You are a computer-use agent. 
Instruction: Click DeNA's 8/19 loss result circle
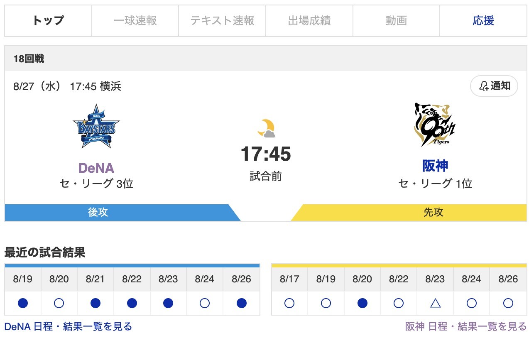click(23, 304)
